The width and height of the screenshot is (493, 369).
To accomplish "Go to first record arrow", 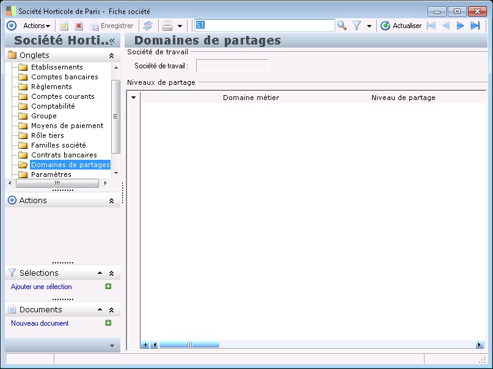I will click(x=431, y=26).
